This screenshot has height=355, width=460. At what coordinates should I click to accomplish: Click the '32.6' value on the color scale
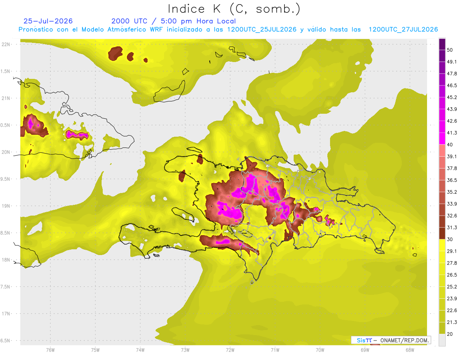pyautogui.click(x=452, y=216)
